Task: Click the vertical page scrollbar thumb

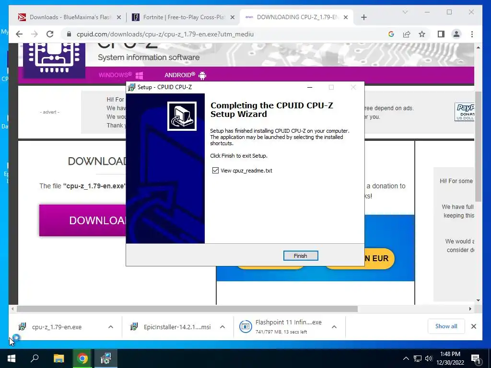Action: point(478,147)
